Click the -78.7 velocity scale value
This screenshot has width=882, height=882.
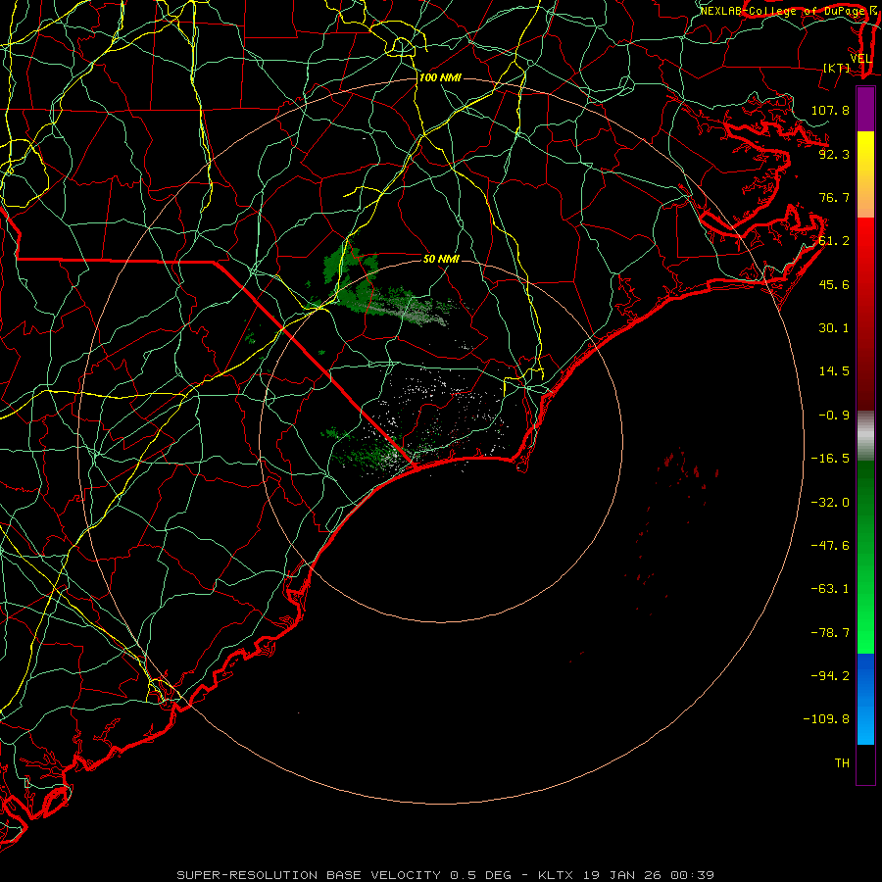(x=830, y=633)
